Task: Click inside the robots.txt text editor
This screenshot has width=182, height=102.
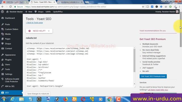Action: (80, 67)
